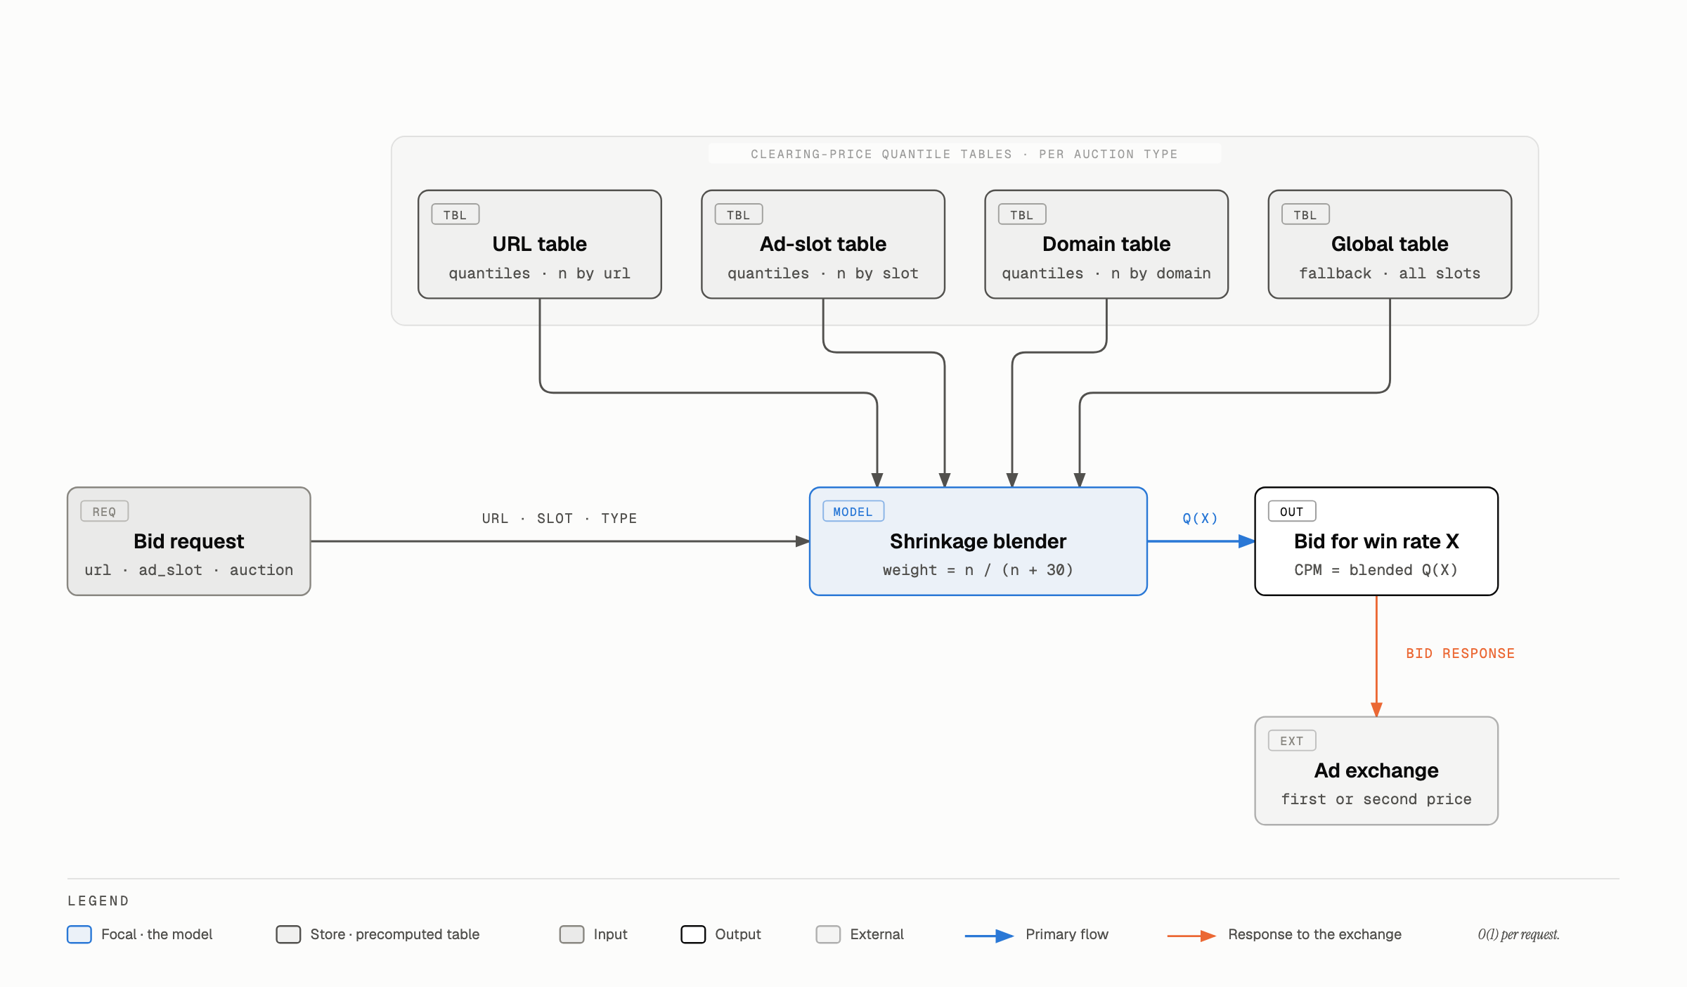This screenshot has height=987, width=1687.
Task: Click the blue Focal legend swatch
Action: coord(79,934)
